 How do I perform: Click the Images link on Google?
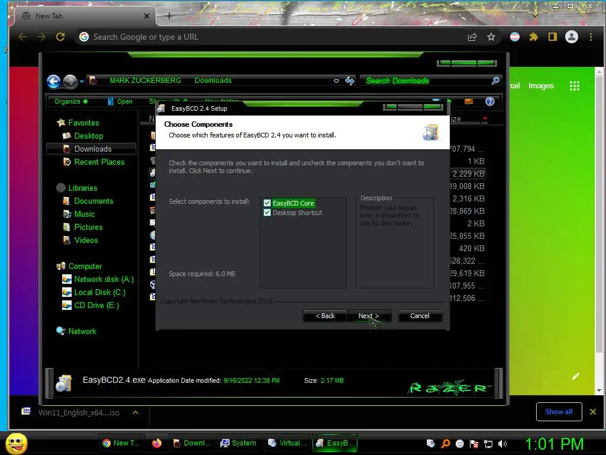(541, 85)
